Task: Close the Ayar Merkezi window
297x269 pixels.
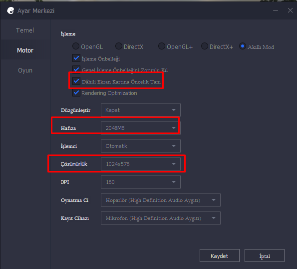Action: pyautogui.click(x=290, y=10)
